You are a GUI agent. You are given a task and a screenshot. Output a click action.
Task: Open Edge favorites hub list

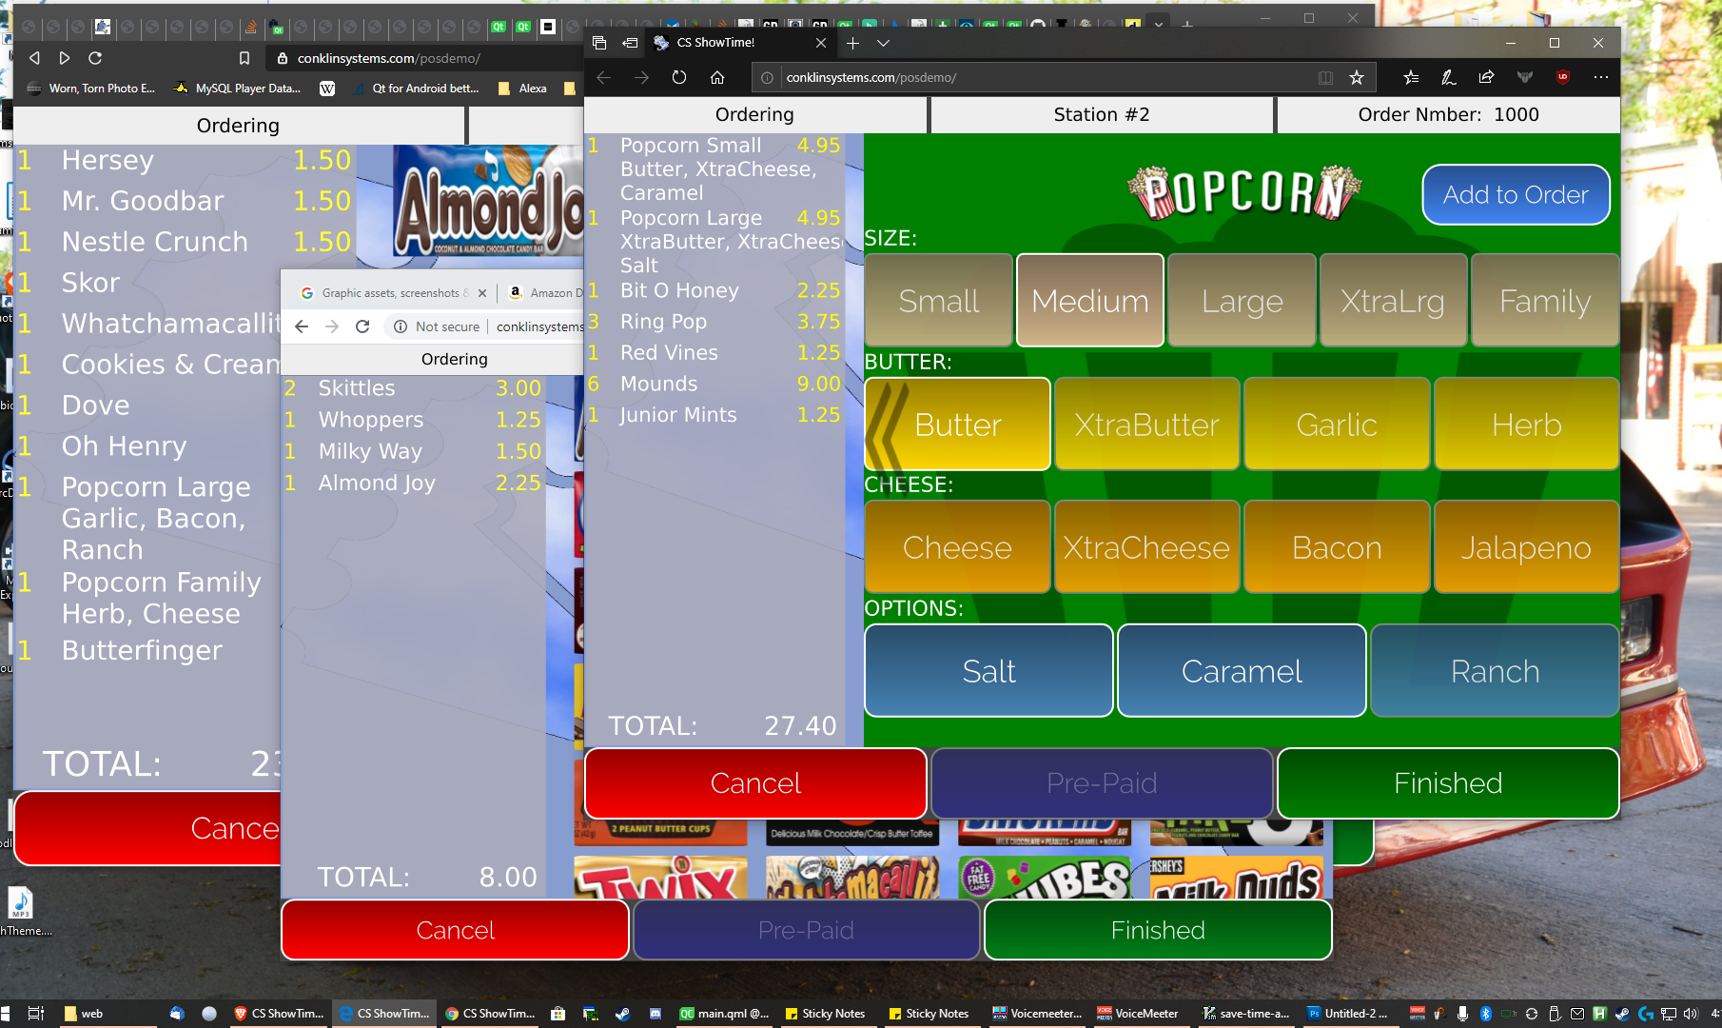(x=1411, y=77)
